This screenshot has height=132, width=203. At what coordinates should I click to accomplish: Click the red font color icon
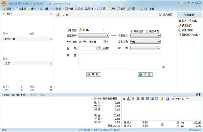click(x=129, y=99)
